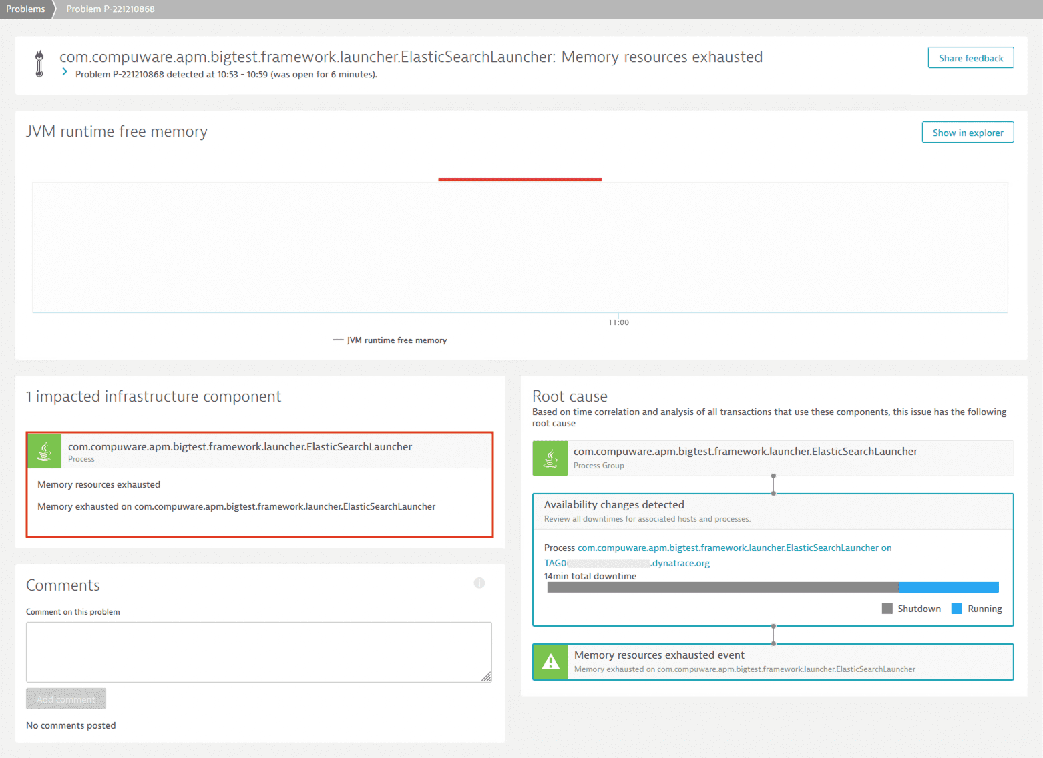Viewport: 1043px width, 758px height.
Task: Click the Problem P-221210868 breadcrumb
Action: (x=110, y=9)
